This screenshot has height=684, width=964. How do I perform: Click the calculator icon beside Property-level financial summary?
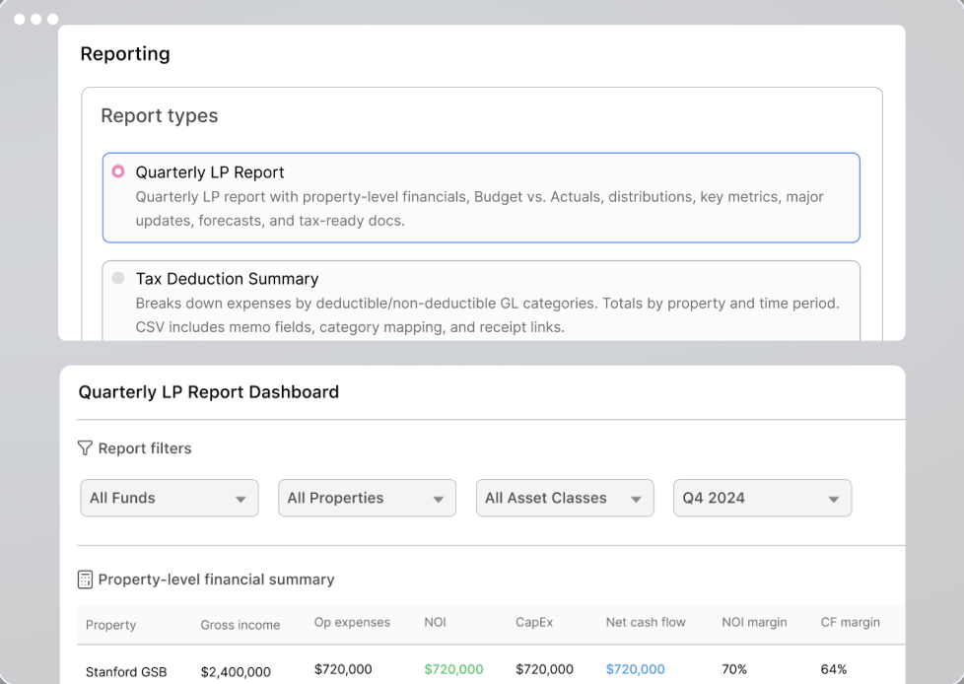pyautogui.click(x=85, y=580)
